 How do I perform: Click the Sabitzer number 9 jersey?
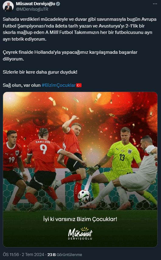[43, 154]
